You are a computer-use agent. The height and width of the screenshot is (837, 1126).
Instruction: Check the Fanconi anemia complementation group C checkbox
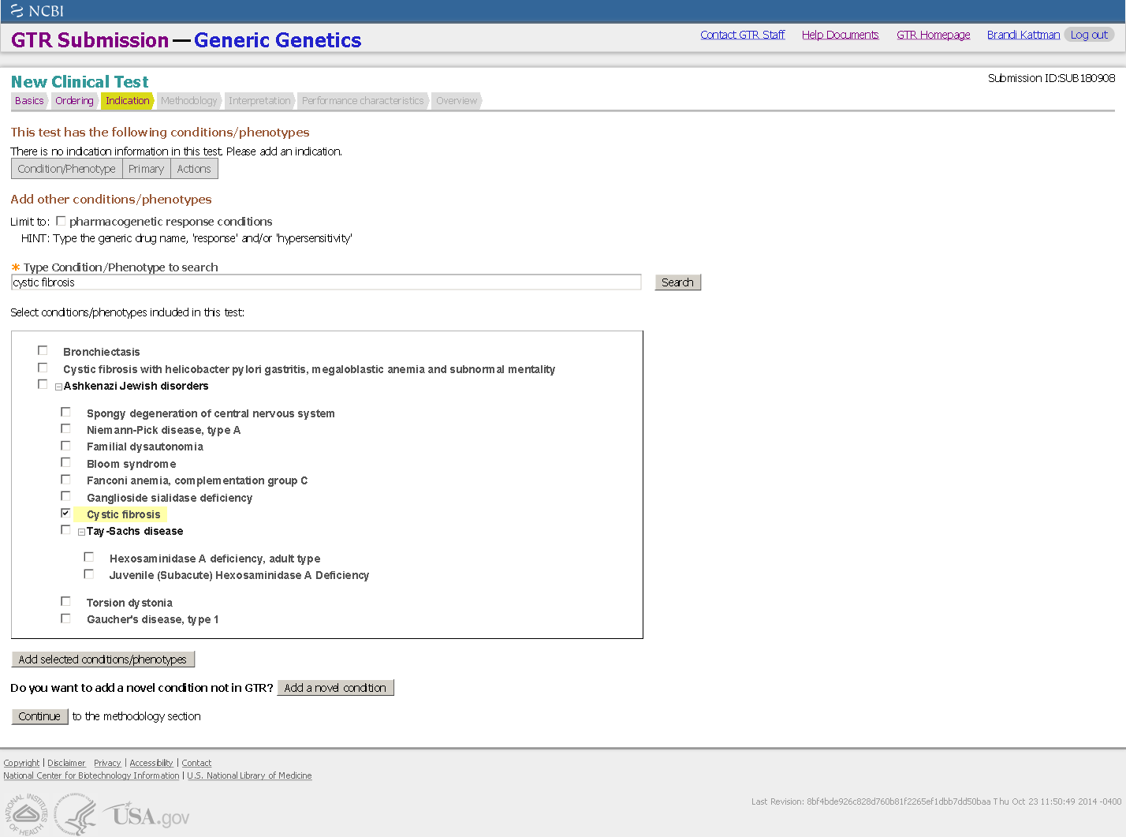click(x=65, y=480)
